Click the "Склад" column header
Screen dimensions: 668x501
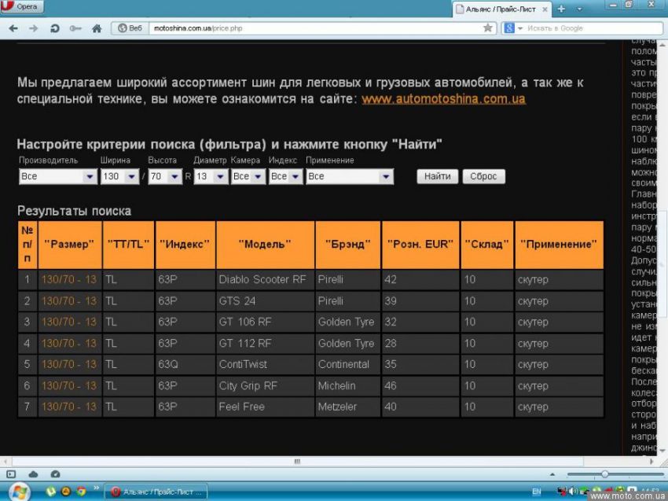[487, 245]
